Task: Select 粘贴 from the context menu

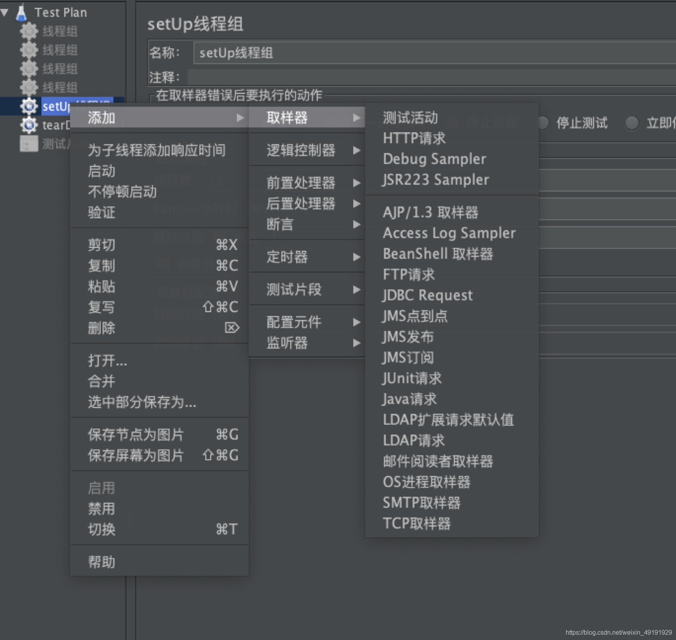Action: pos(159,286)
